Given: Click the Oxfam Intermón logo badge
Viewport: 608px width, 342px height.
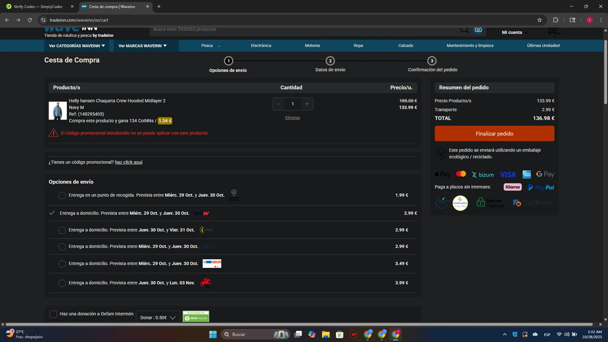Looking at the screenshot, I should [x=196, y=316].
